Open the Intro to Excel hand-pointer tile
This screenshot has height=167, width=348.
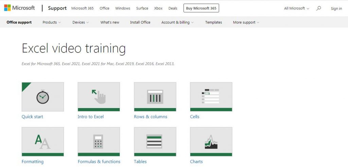99,97
